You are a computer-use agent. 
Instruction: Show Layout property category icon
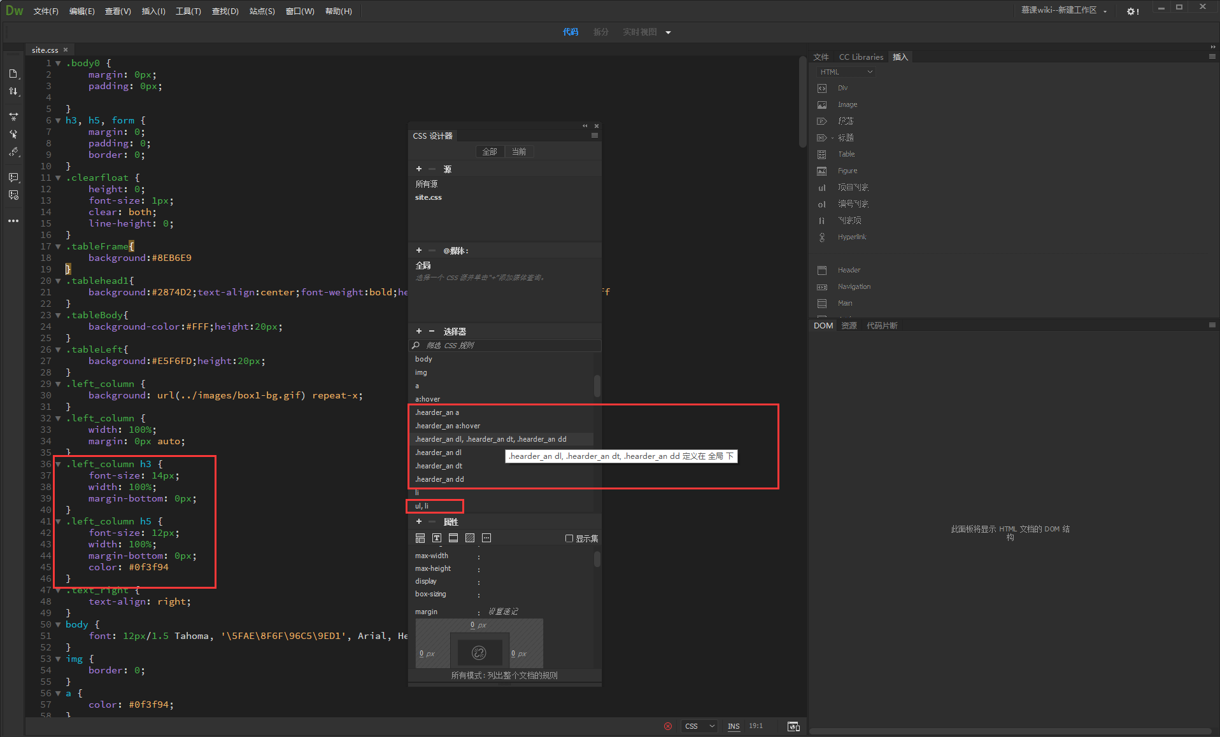pos(420,538)
